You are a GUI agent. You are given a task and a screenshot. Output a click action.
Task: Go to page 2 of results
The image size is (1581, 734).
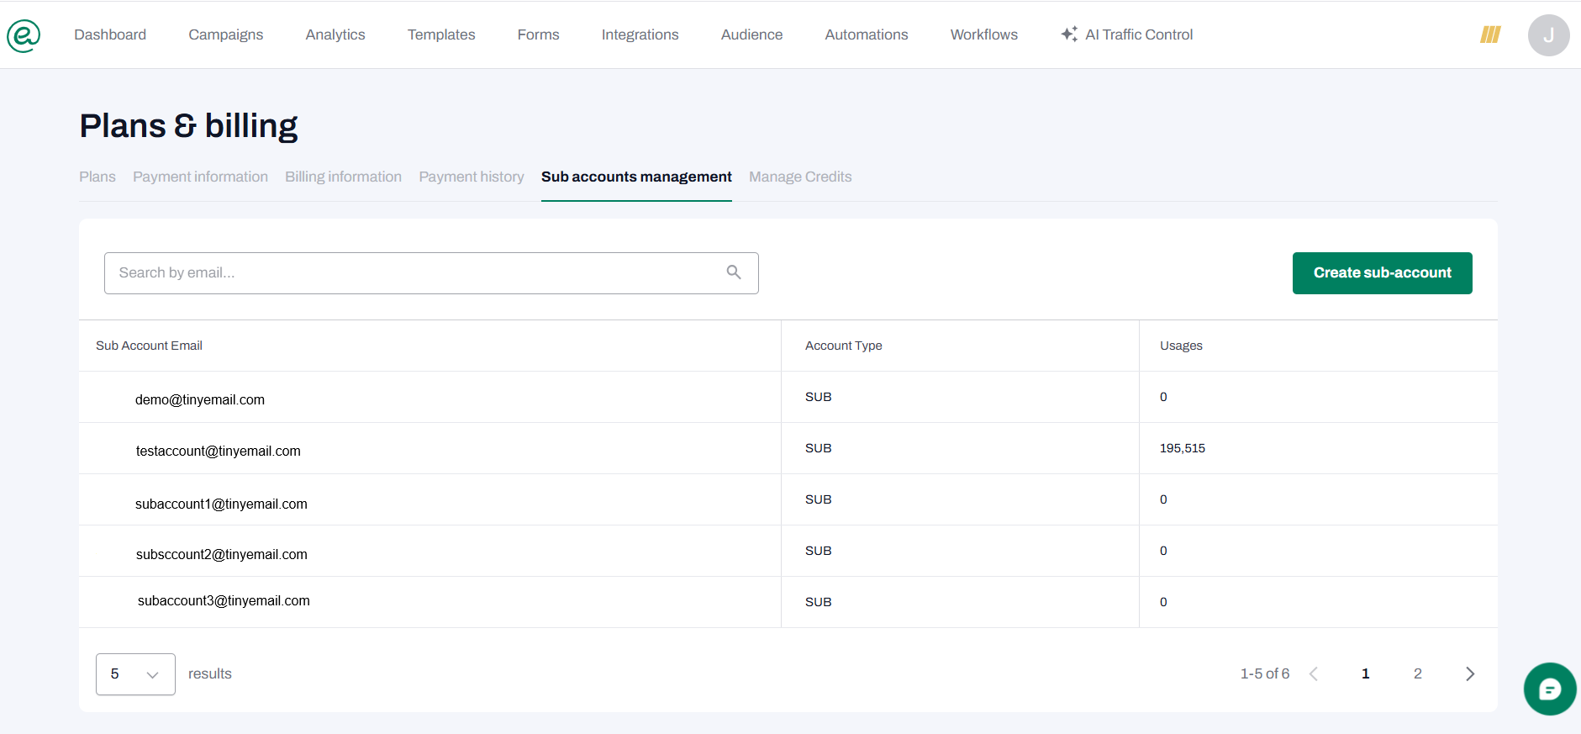[x=1418, y=673]
